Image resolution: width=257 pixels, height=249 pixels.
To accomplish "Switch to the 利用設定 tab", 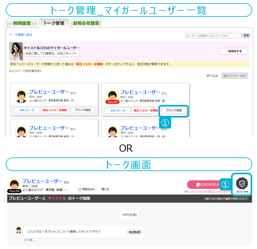I will [x=22, y=23].
